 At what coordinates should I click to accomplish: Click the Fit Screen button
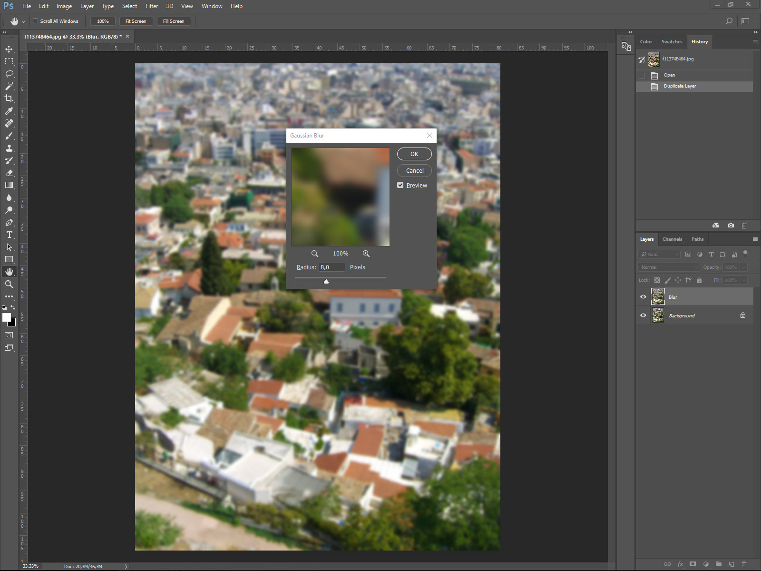[136, 21]
